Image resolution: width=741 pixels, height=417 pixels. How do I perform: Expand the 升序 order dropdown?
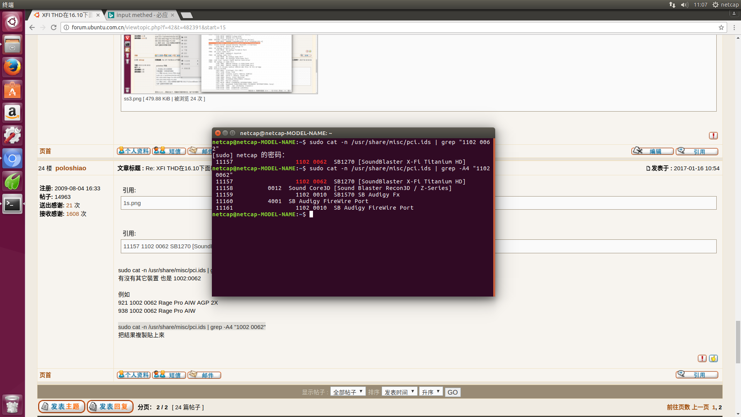431,392
